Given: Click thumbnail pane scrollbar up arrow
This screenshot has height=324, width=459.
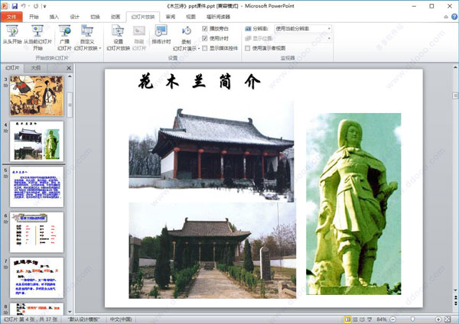Looking at the screenshot, I should tap(70, 76).
